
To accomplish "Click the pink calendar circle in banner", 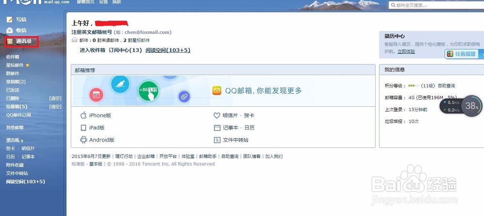I will tap(96, 95).
